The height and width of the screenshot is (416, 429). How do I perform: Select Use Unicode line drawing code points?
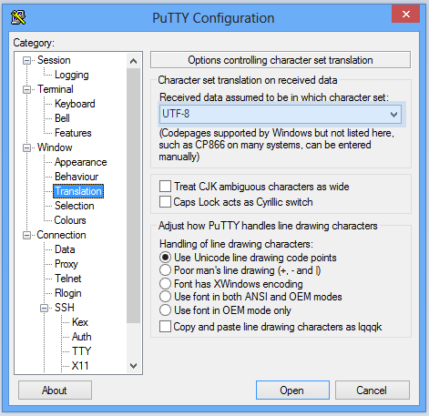165,258
